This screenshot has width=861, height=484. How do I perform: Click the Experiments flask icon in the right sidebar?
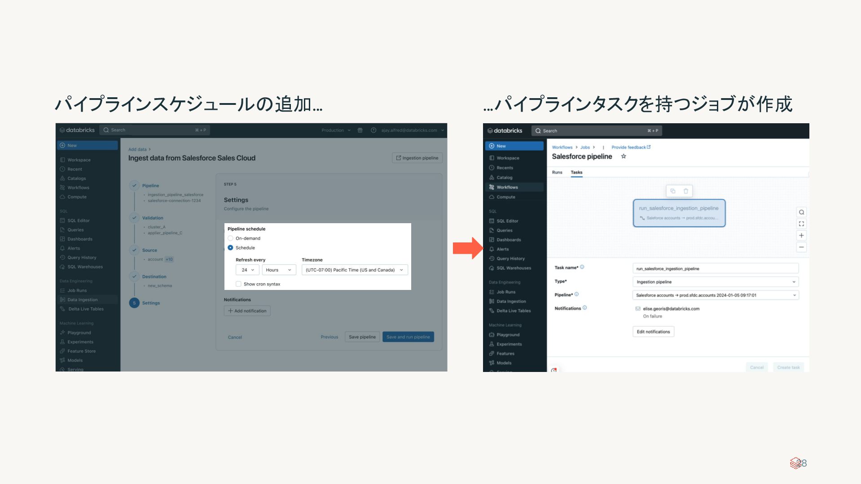click(492, 344)
